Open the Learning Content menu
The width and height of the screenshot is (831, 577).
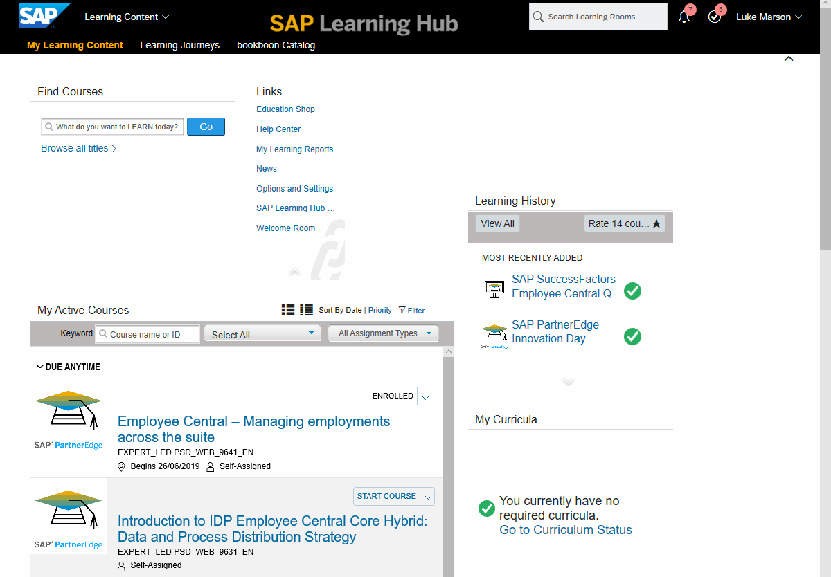coord(127,16)
